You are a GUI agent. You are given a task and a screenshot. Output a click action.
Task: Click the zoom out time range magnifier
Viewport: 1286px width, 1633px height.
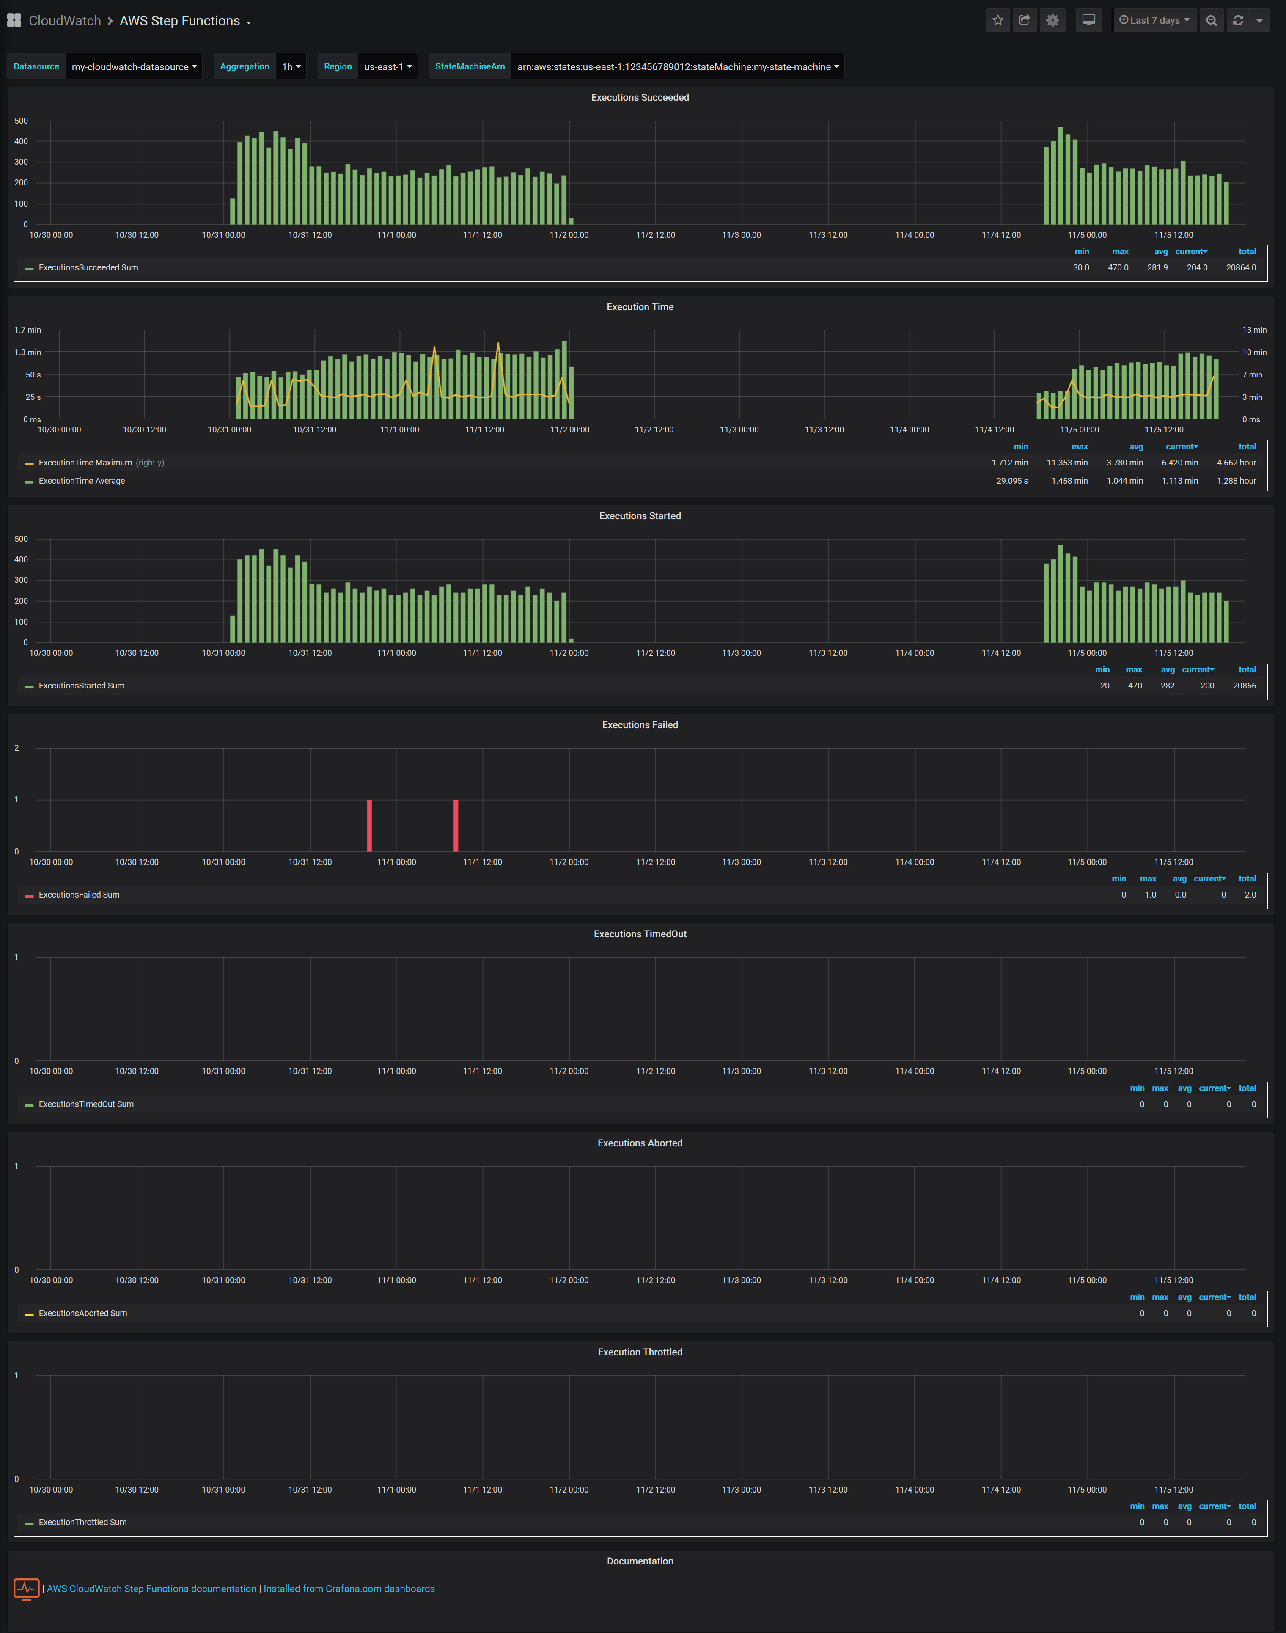tap(1212, 20)
